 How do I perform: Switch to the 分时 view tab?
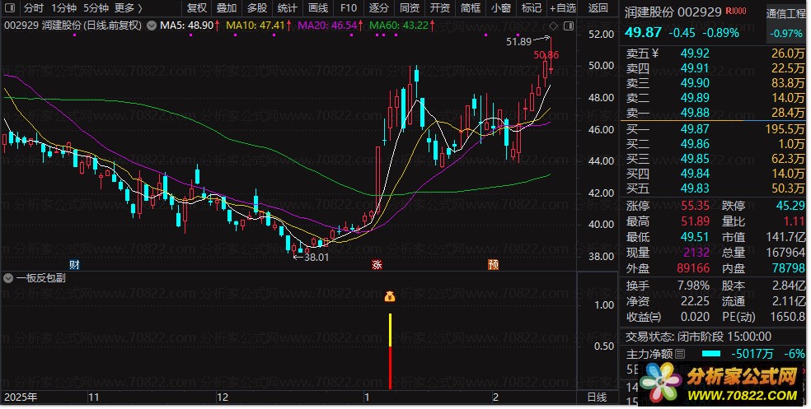[34, 8]
